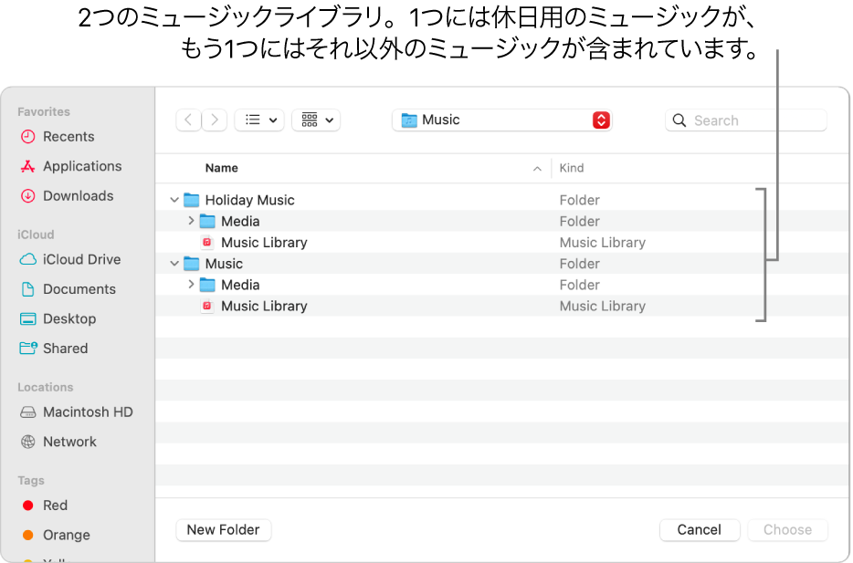Viewport: 853px width, 563px height.
Task: Select Macintosh HD under Locations
Action: [x=76, y=412]
